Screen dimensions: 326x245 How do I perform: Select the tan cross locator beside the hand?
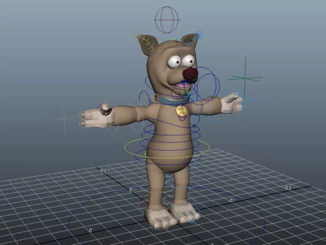click(x=64, y=119)
